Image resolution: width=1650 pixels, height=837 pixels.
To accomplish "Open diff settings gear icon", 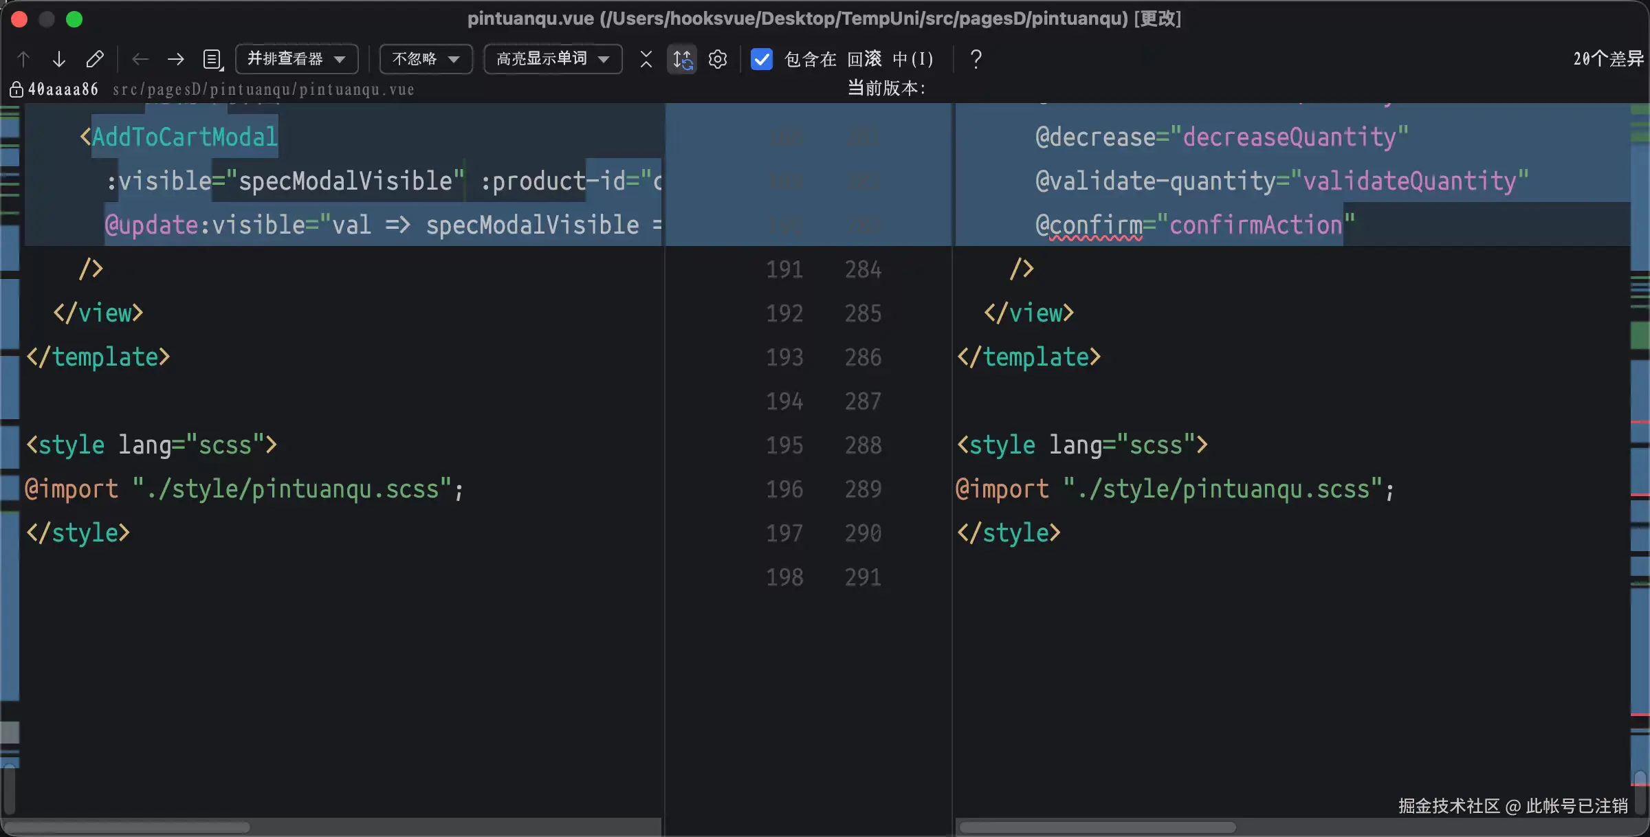I will pos(718,59).
